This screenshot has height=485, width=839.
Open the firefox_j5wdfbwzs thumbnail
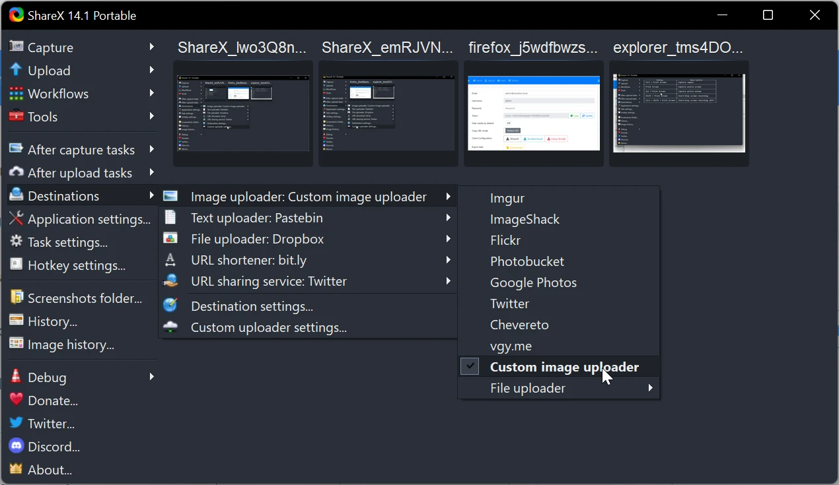[x=533, y=113]
